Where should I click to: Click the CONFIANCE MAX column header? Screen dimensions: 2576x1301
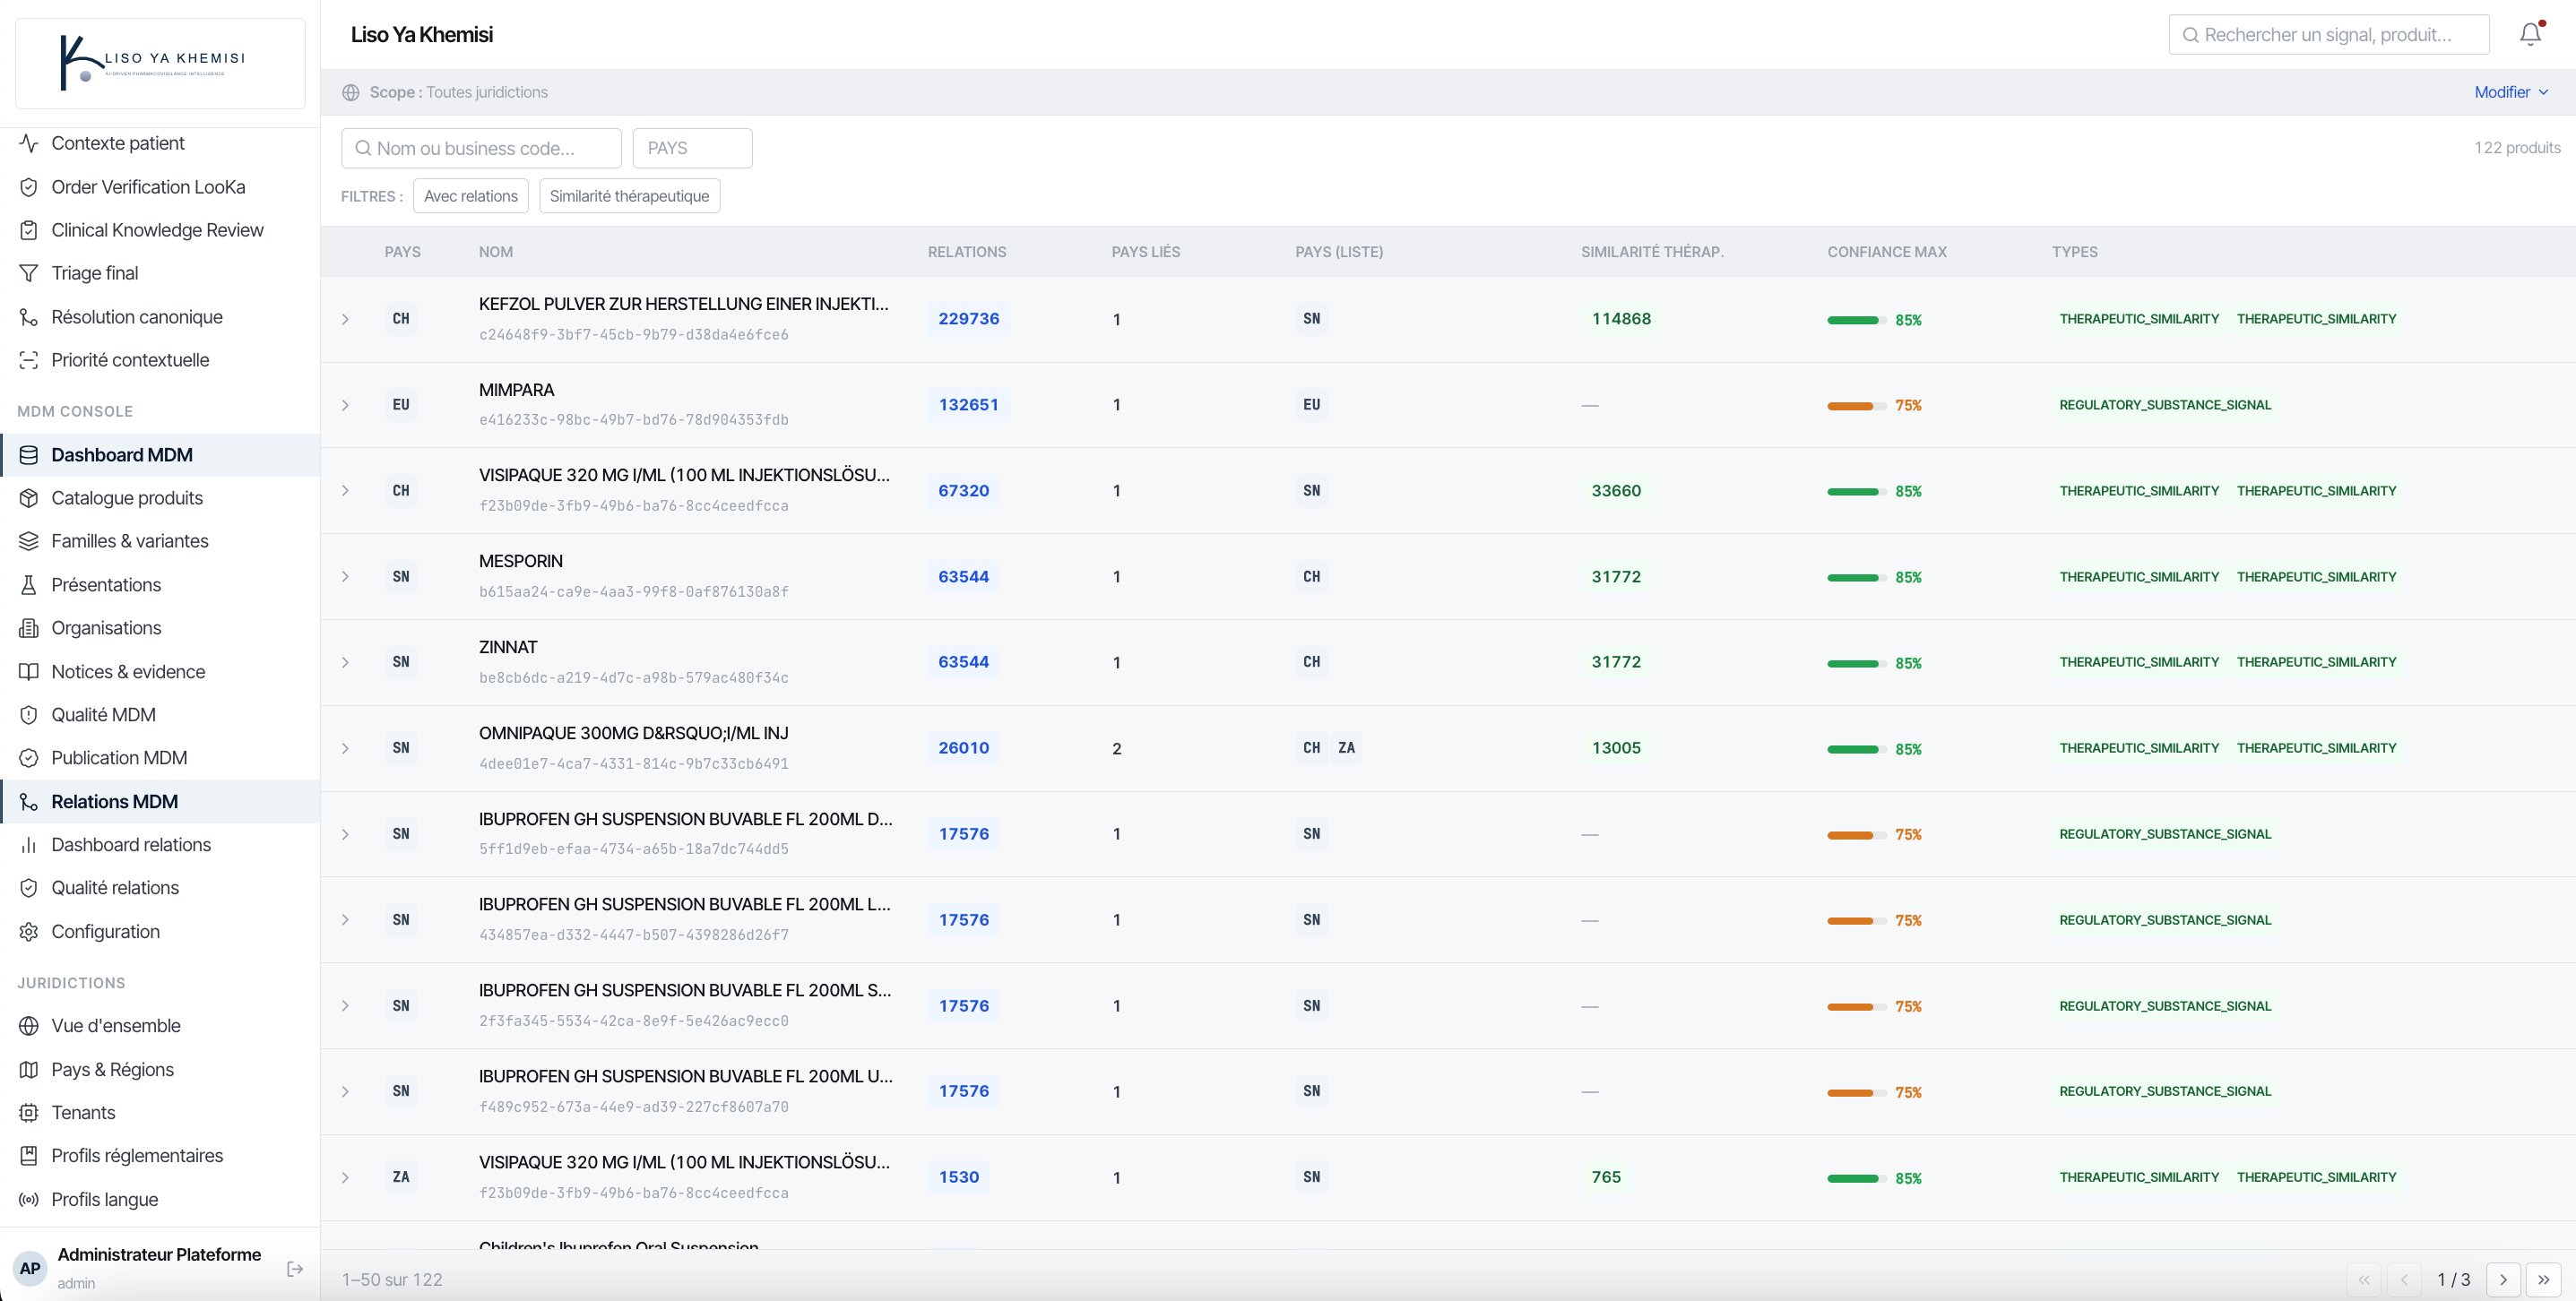point(1887,252)
